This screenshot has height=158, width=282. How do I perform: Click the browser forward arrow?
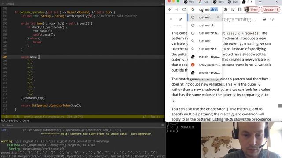tap(177, 10)
